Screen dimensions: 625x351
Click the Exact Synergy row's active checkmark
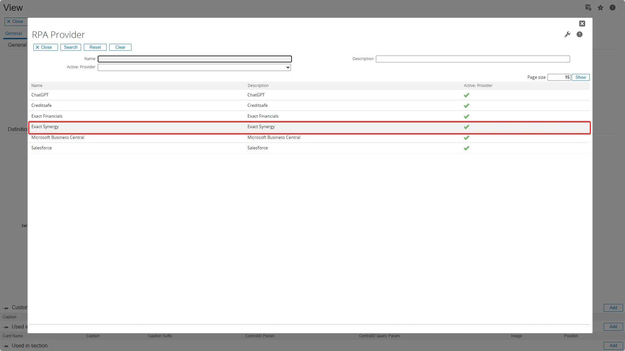[466, 127]
